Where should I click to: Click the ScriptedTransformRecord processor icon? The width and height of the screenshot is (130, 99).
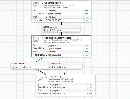coord(36,39)
